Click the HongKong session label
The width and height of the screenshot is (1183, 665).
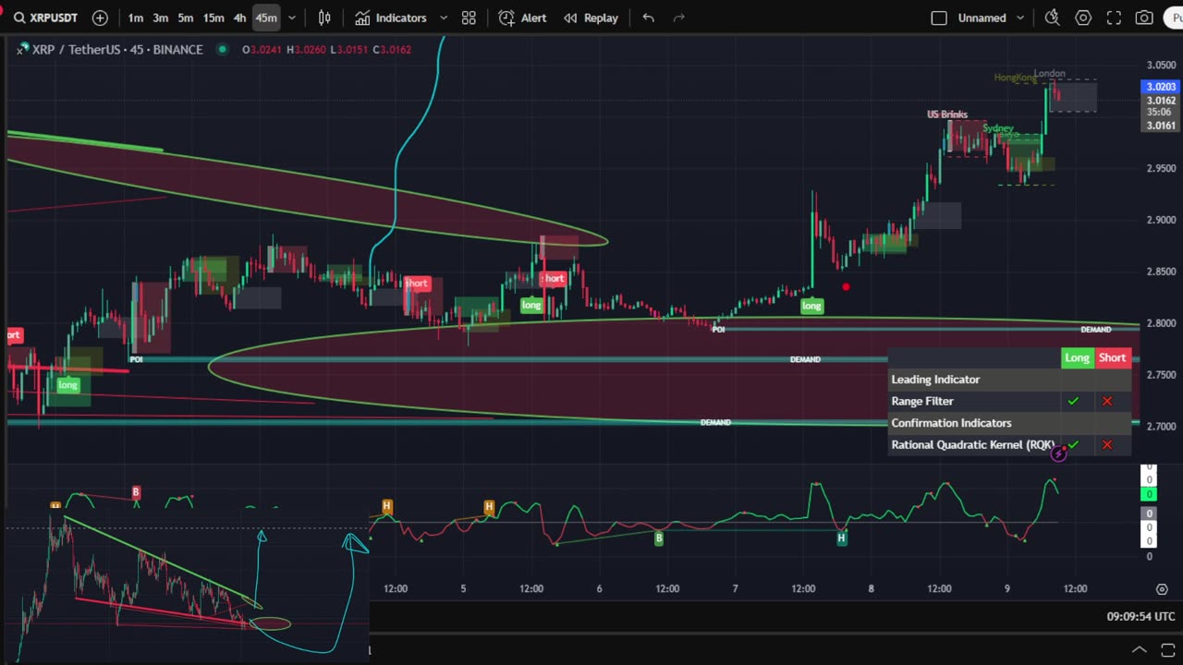coord(1015,79)
